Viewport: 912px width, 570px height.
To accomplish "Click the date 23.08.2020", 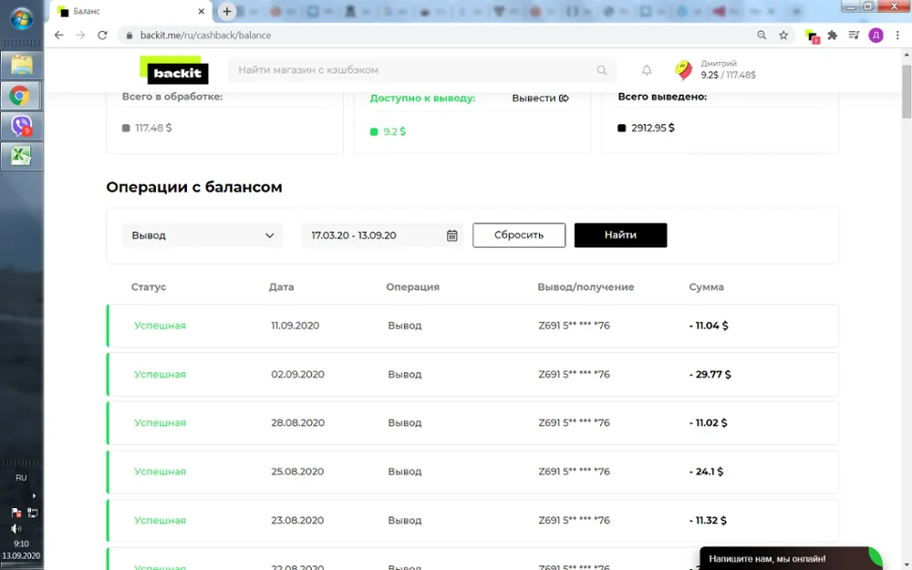I will (297, 521).
